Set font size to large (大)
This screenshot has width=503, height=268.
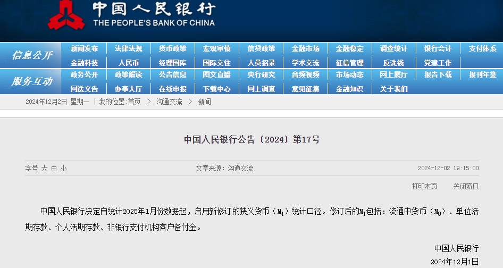click(44, 168)
